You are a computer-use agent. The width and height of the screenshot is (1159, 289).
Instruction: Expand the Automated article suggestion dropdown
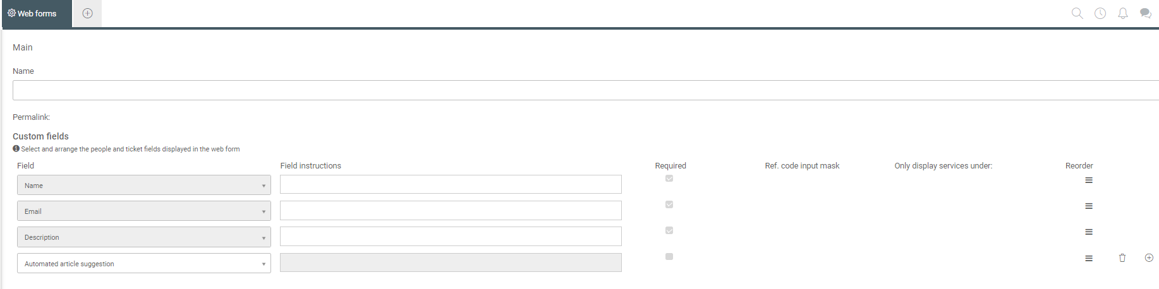tap(144, 263)
